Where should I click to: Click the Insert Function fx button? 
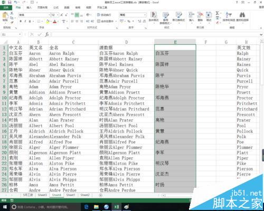point(47,34)
